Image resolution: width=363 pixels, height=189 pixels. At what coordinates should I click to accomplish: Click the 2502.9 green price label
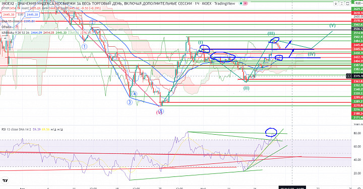(x=358, y=37)
